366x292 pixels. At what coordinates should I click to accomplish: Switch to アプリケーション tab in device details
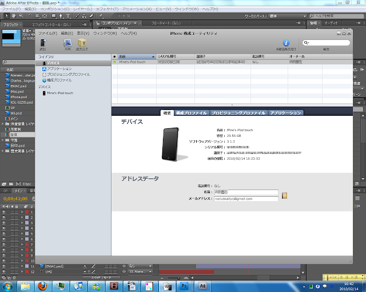pos(285,113)
